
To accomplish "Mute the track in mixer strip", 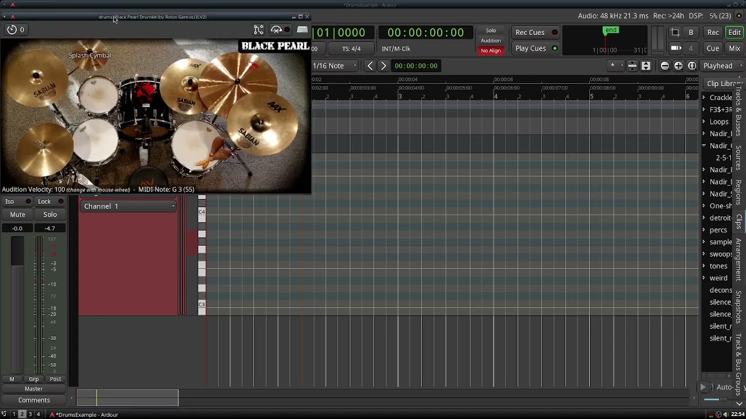I will pos(17,215).
